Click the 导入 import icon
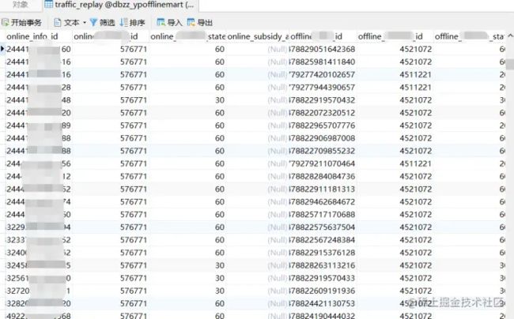 pyautogui.click(x=161, y=23)
